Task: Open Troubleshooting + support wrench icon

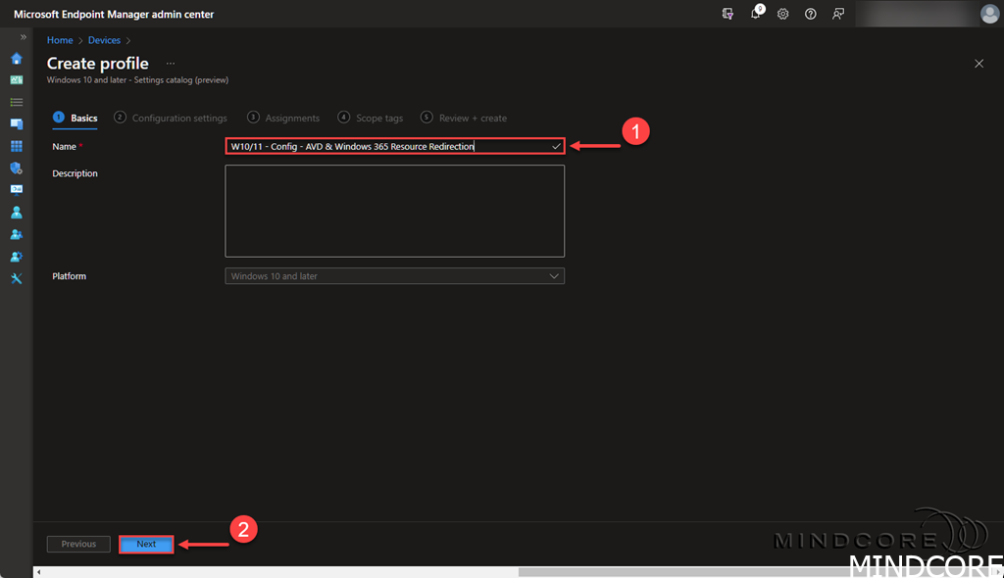Action: click(16, 278)
